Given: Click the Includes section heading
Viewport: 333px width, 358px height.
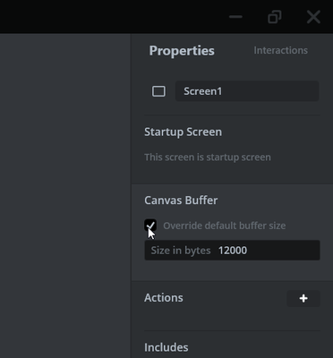Looking at the screenshot, I should (166, 347).
